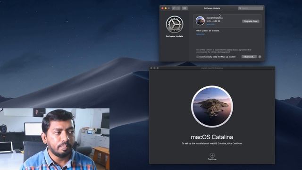This screenshot has height=170, width=302.
Task: Click the 'macOS Catalina' title in update list
Action: coord(214,18)
